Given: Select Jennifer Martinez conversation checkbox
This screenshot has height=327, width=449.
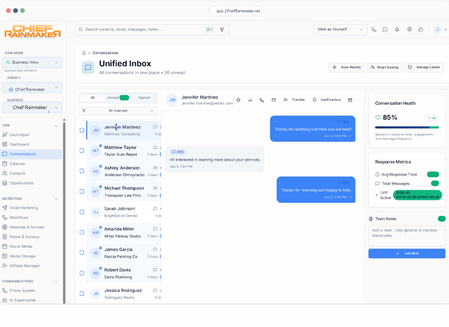Looking at the screenshot, I should [x=82, y=130].
